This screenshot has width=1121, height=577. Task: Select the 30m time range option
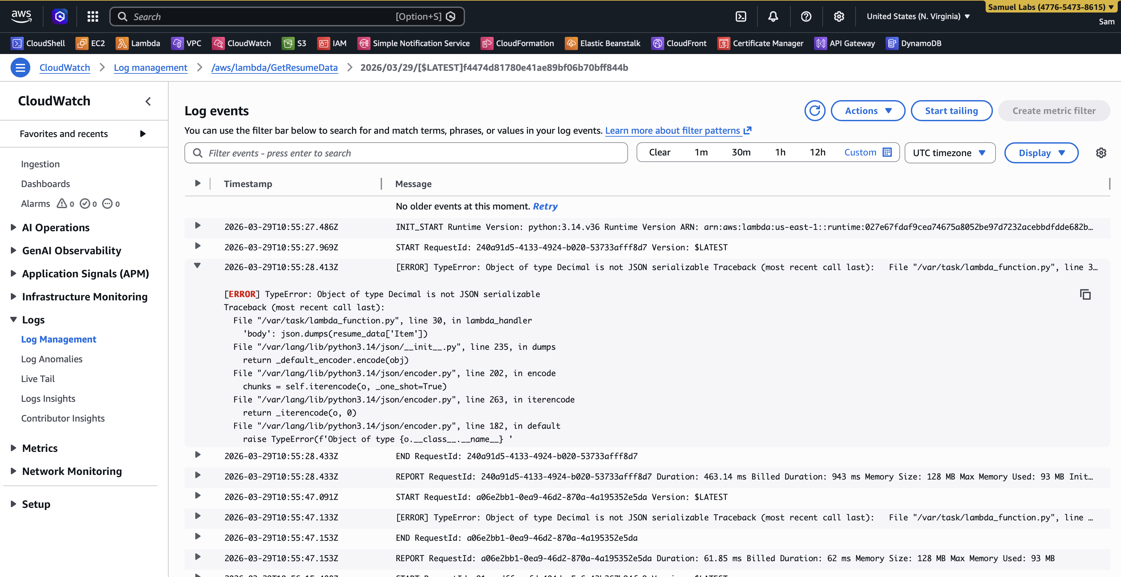tap(741, 152)
